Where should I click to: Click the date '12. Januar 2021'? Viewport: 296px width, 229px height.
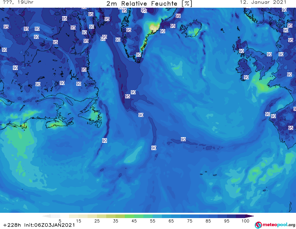(x=263, y=2)
